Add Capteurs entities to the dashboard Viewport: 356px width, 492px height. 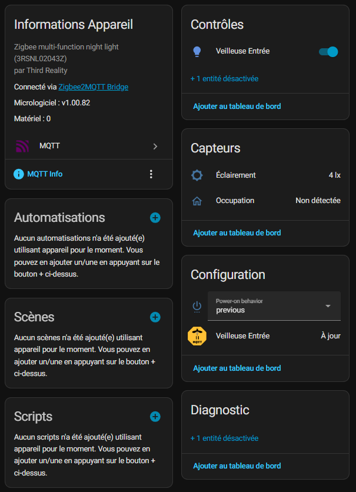tap(237, 233)
